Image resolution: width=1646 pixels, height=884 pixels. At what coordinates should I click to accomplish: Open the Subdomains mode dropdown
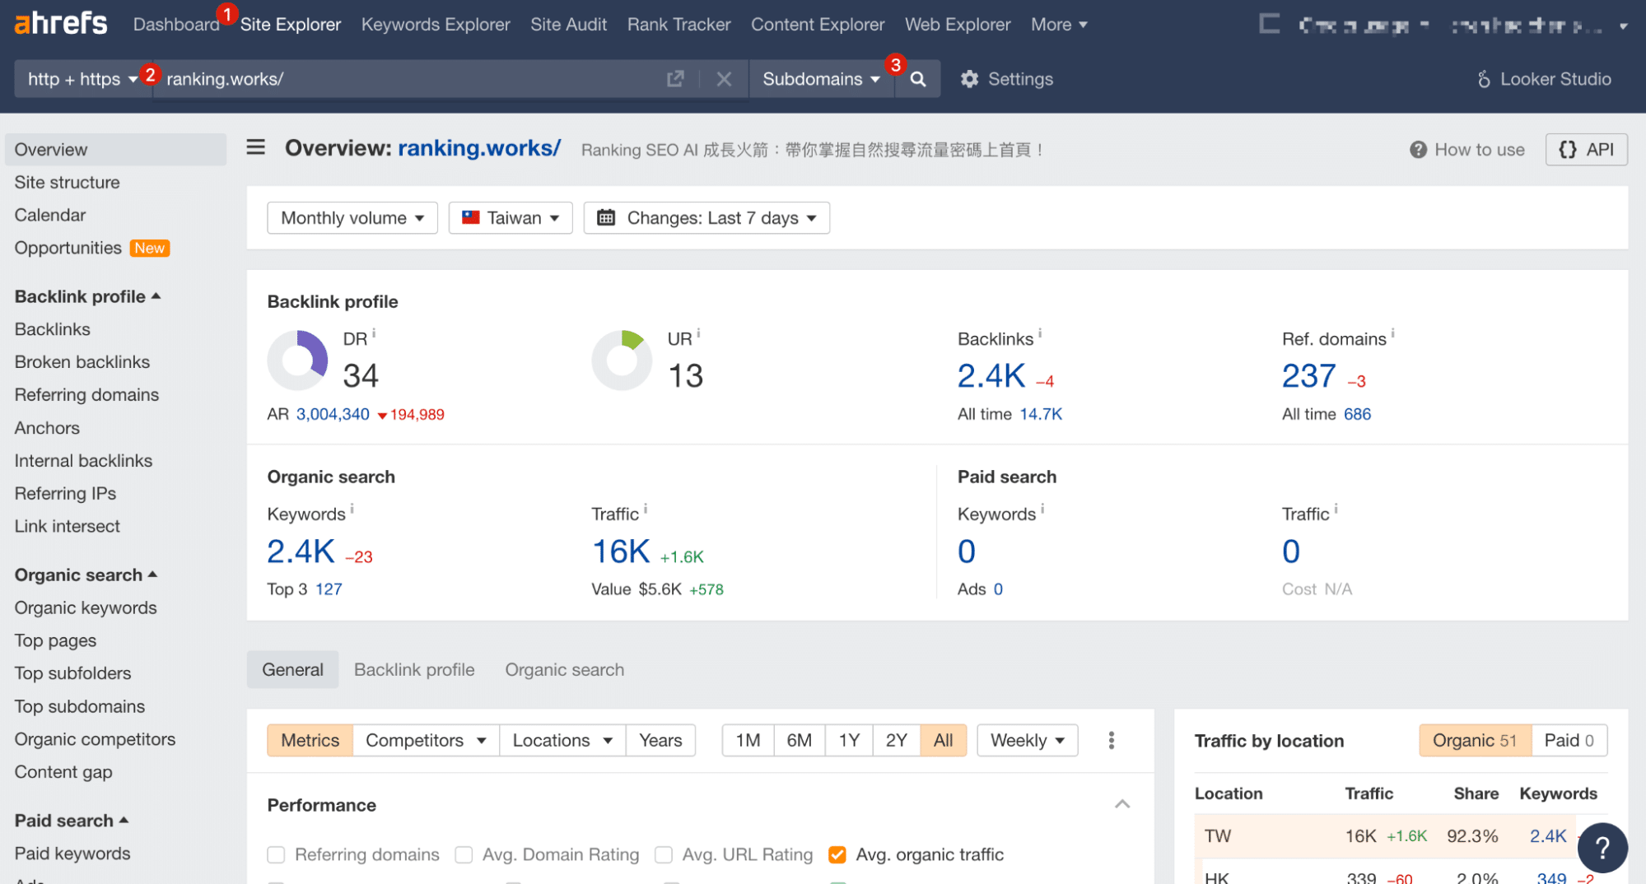820,79
